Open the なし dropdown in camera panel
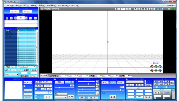The height and width of the screenshot is (101, 179). pyautogui.click(x=61, y=94)
